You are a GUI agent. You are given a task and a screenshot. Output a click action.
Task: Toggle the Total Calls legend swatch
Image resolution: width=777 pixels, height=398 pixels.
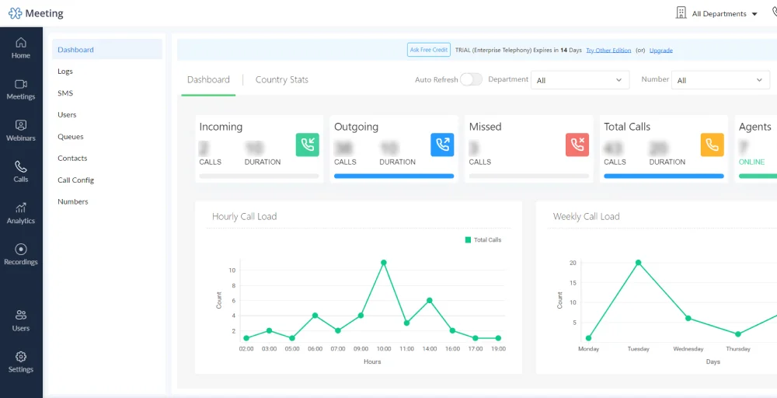[x=468, y=240]
